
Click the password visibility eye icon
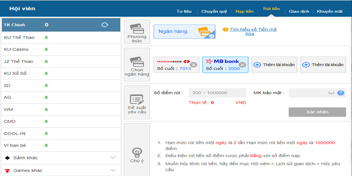click(x=331, y=93)
